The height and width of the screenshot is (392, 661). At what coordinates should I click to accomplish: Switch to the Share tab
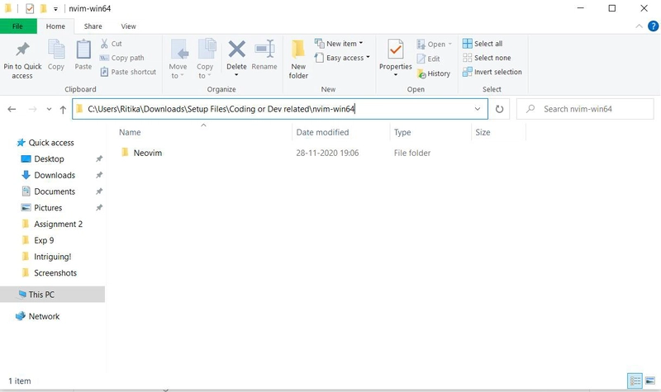pyautogui.click(x=93, y=26)
